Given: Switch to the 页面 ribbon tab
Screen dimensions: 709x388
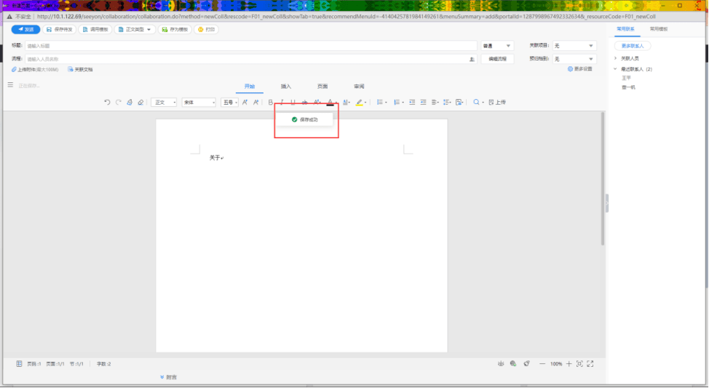Looking at the screenshot, I should (322, 87).
